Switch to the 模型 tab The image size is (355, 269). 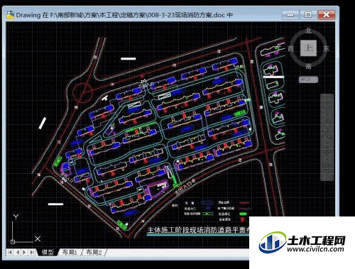(48, 252)
